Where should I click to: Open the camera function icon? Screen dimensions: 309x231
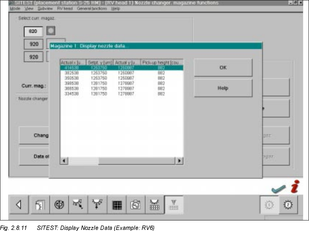tap(136, 205)
